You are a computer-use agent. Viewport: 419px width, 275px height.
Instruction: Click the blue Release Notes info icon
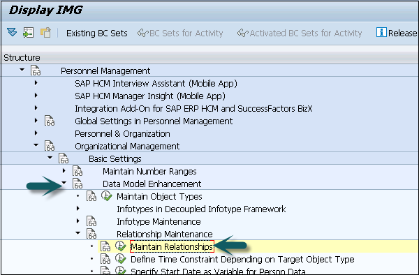click(x=381, y=32)
